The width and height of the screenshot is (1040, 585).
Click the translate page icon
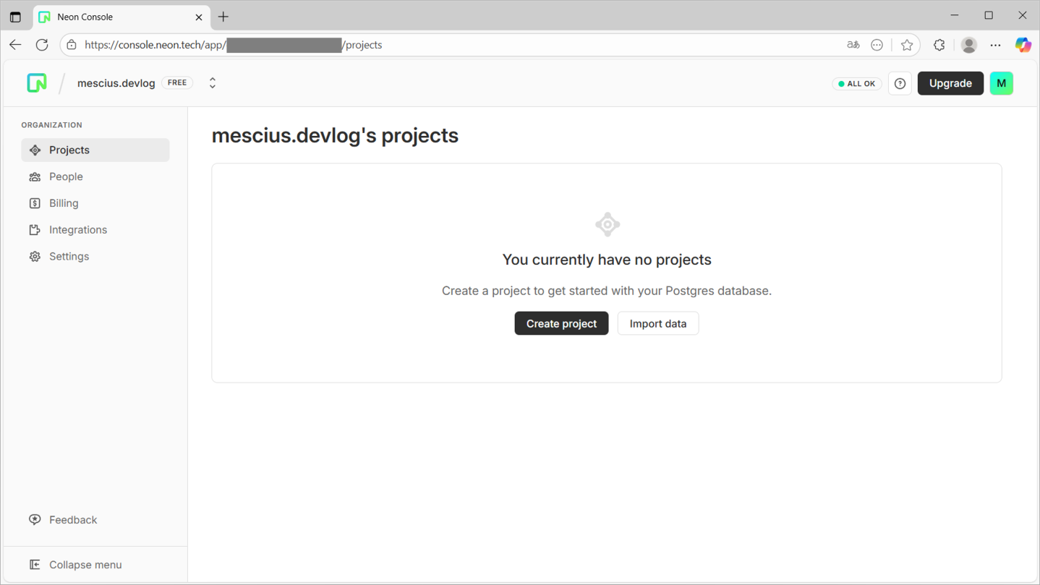(853, 45)
